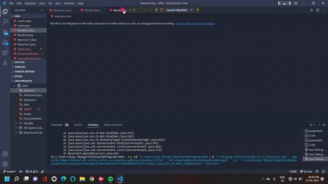Create a new terminal with plus icon
The image size is (328, 184).
(311, 125)
